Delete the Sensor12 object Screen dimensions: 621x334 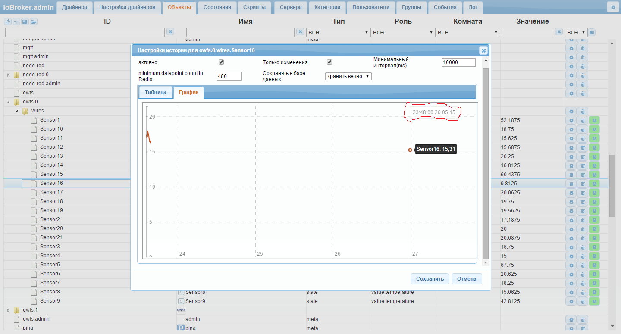582,147
